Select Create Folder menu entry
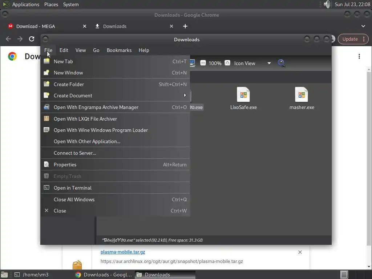This screenshot has width=372, height=279. coord(115,84)
